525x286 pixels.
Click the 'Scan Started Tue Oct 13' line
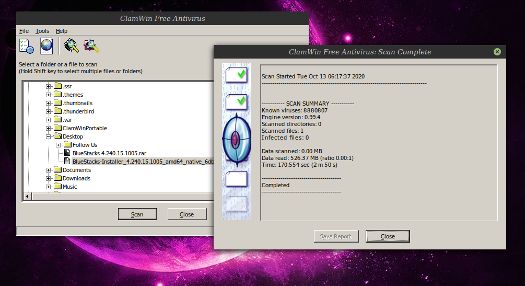313,76
